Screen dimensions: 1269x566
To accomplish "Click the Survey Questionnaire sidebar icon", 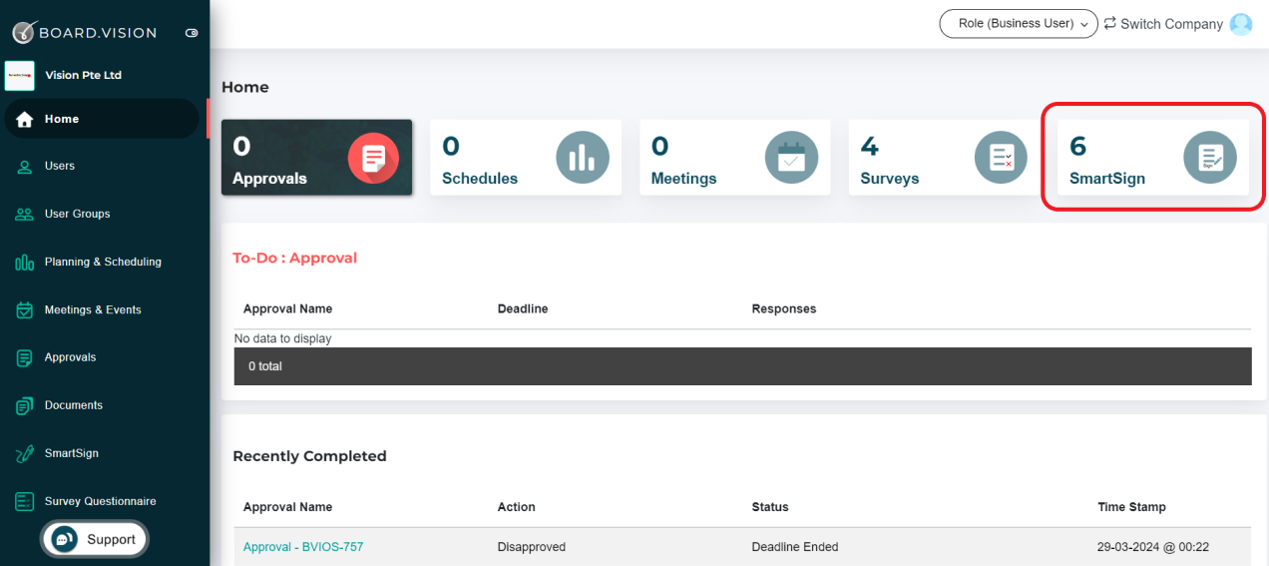I will (25, 502).
